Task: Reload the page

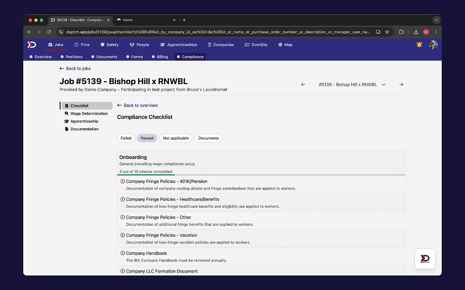Action: click(x=49, y=32)
